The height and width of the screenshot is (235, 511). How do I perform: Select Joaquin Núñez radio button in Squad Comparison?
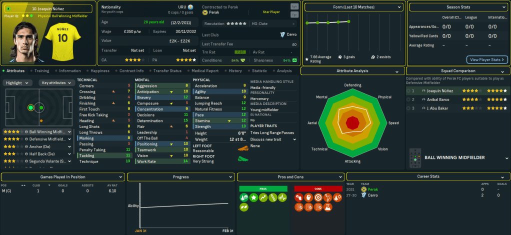[x=409, y=91]
